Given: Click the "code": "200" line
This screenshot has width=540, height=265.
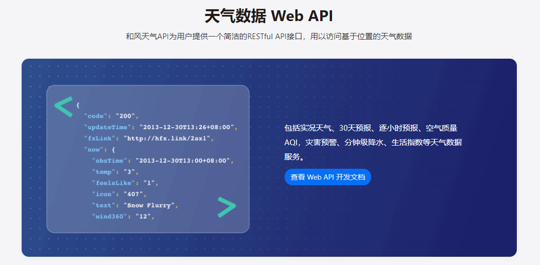Looking at the screenshot, I should click(111, 116).
